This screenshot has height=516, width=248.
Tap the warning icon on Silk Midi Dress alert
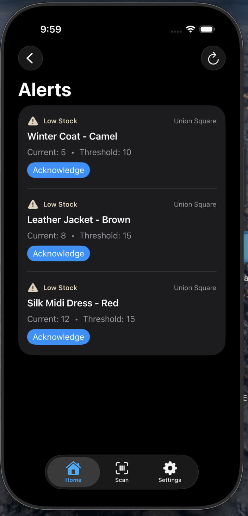click(32, 288)
